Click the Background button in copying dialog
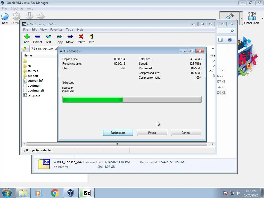Screen dimensions: 264x198 tap(118, 133)
